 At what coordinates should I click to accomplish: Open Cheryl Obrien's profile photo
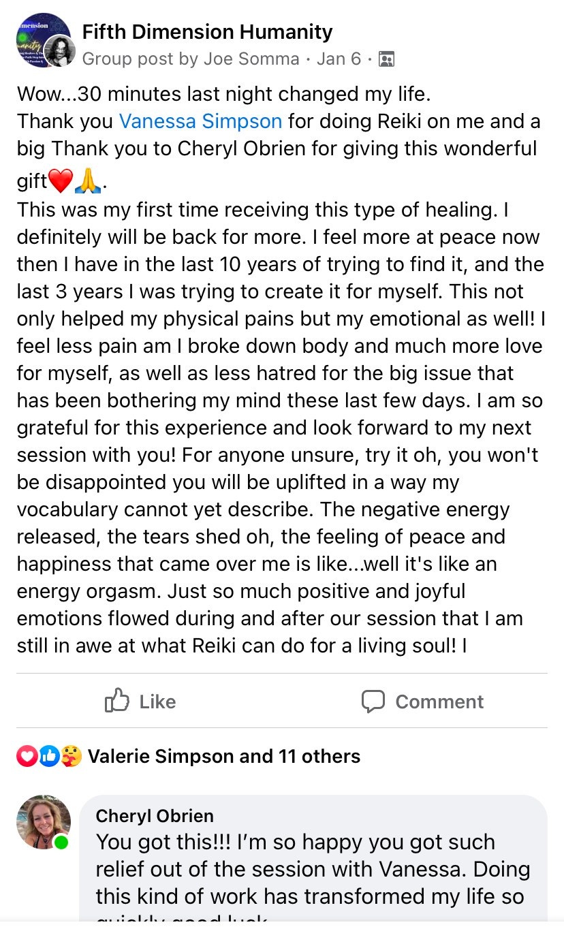click(x=43, y=821)
